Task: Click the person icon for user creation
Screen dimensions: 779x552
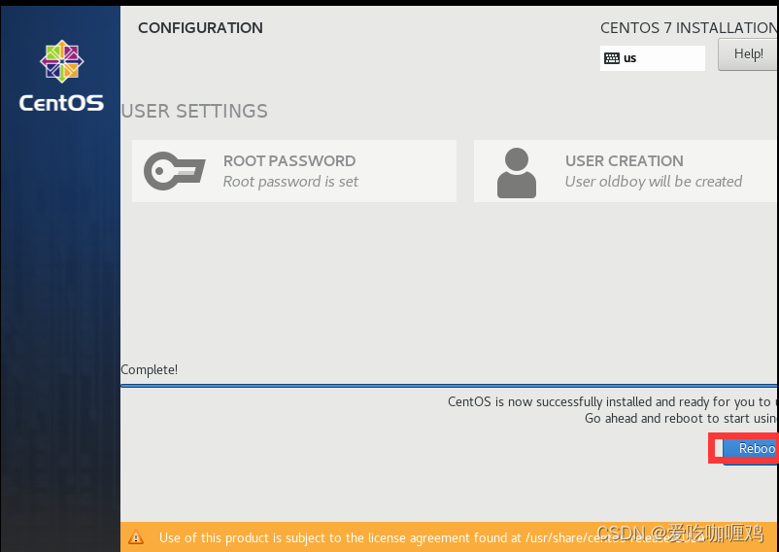Action: (517, 173)
